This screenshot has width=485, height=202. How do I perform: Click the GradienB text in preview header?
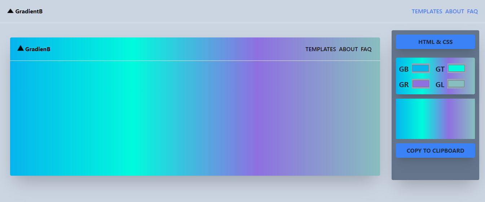(x=38, y=49)
